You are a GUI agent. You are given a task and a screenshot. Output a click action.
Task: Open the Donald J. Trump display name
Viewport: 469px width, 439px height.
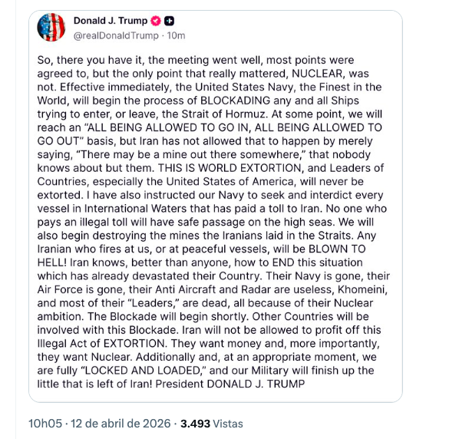click(x=111, y=20)
